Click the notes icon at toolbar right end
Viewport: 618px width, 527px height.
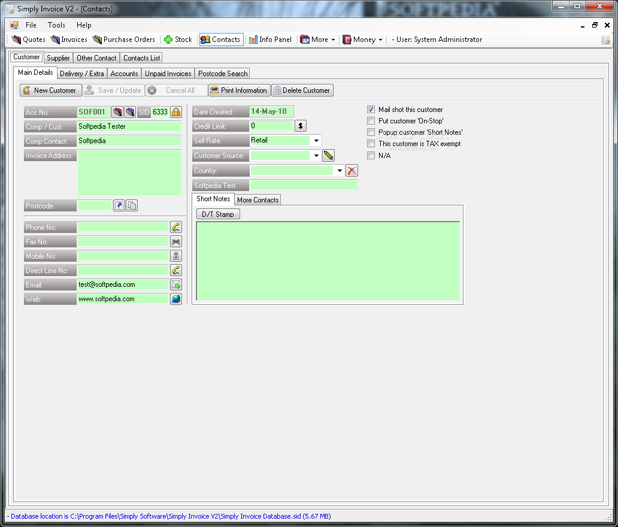(x=605, y=40)
